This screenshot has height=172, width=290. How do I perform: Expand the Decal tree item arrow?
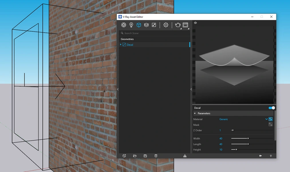click(x=121, y=45)
